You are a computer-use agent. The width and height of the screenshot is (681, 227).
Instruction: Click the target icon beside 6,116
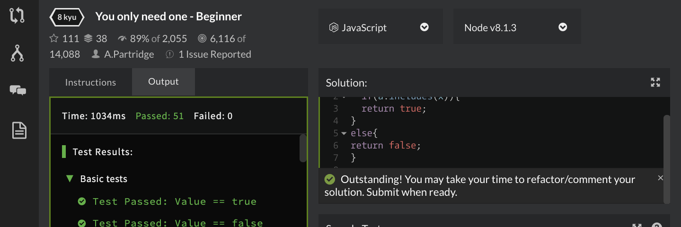point(202,39)
